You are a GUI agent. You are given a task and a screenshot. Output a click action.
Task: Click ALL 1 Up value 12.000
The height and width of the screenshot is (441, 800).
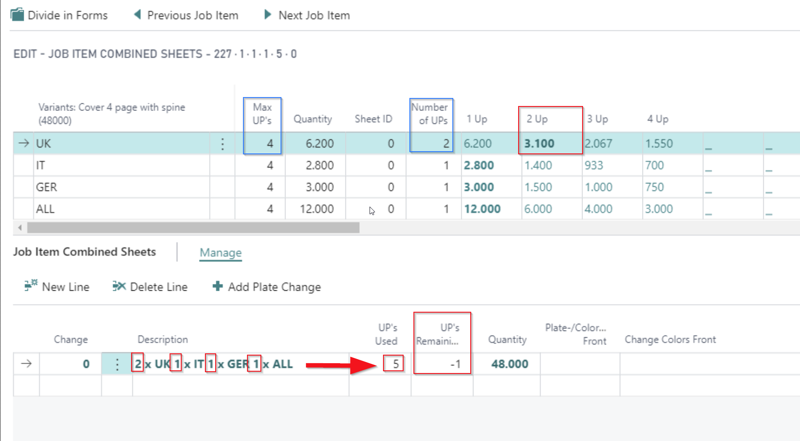pos(482,209)
